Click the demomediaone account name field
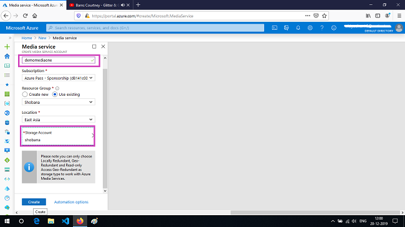 pyautogui.click(x=59, y=60)
